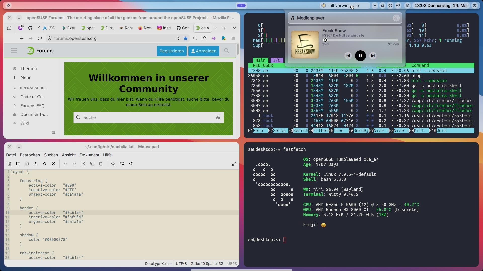Click Firefox toolbar search icon
Screen dimensions: 483x271
195,38
